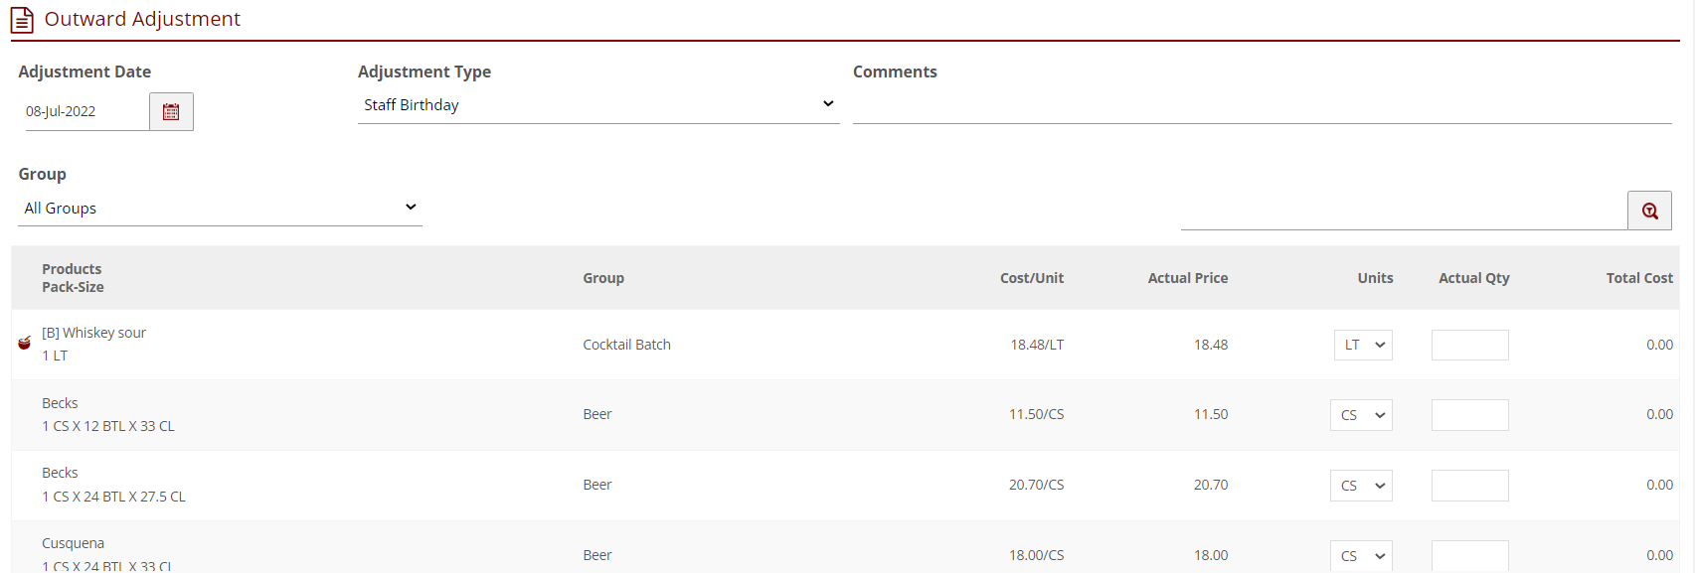Click the product search text box

coord(1403,212)
